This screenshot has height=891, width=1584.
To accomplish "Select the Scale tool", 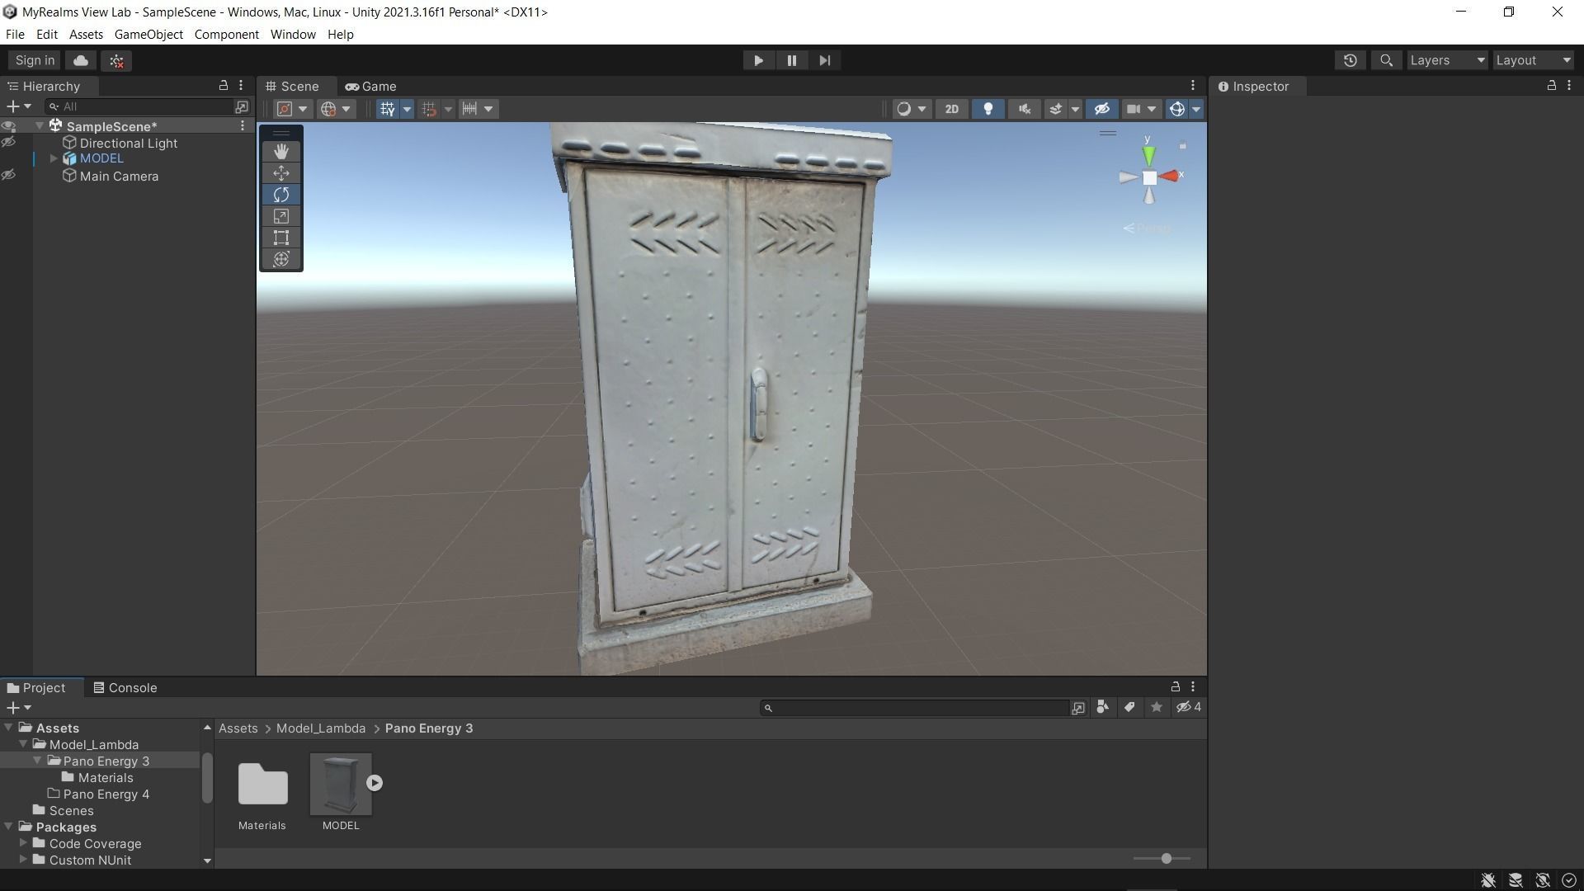I will click(x=280, y=216).
